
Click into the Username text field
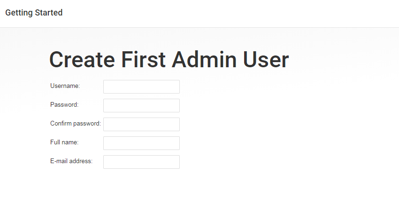click(141, 87)
